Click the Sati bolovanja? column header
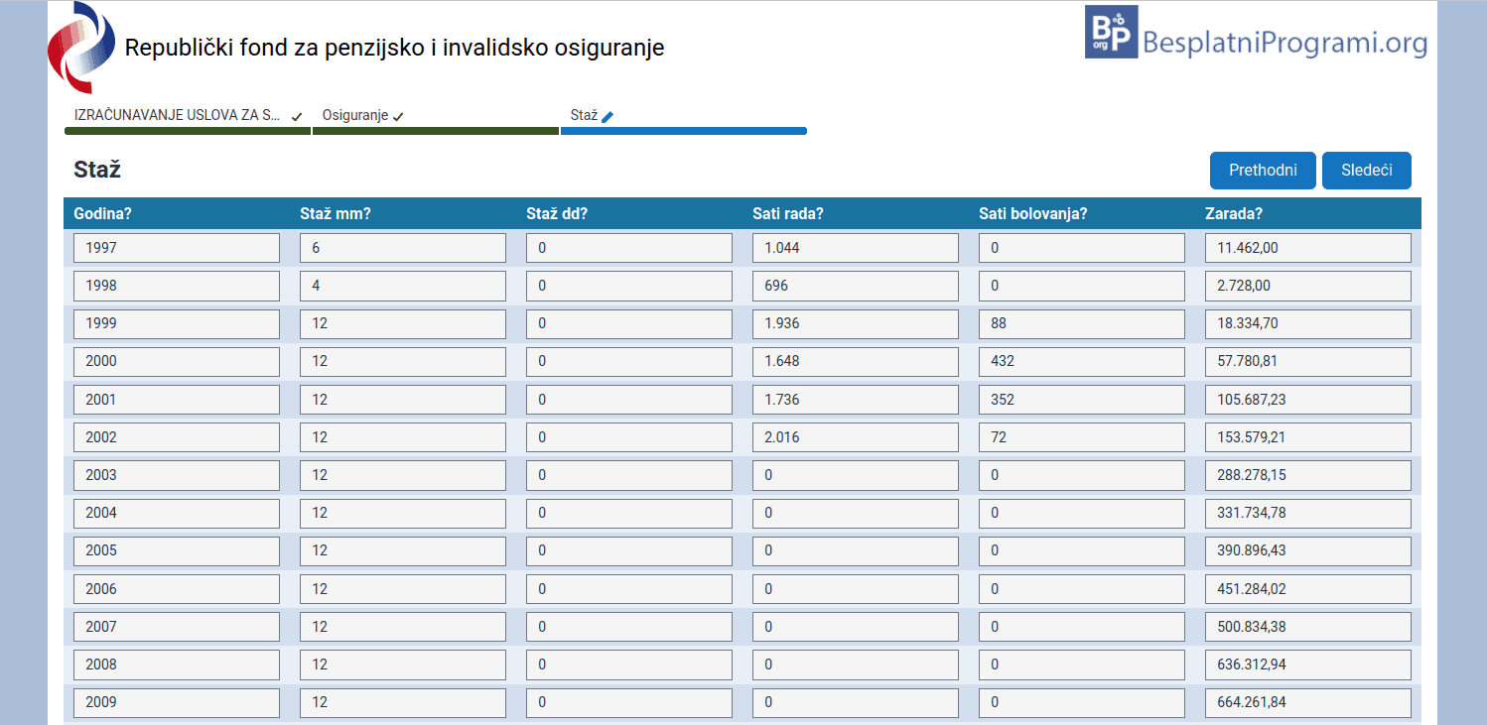The image size is (1487, 725). 1033,213
